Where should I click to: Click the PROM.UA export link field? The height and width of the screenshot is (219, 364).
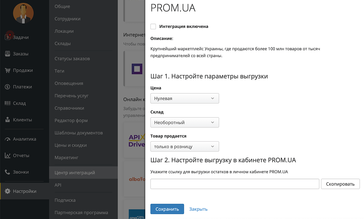[x=235, y=184]
